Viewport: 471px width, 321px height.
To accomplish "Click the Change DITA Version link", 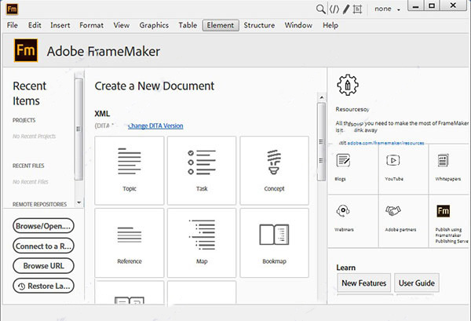I will tap(155, 126).
